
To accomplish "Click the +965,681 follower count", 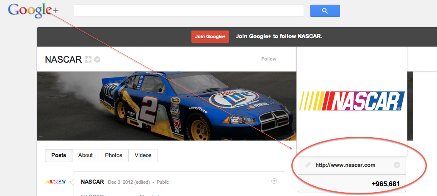I will (386, 184).
